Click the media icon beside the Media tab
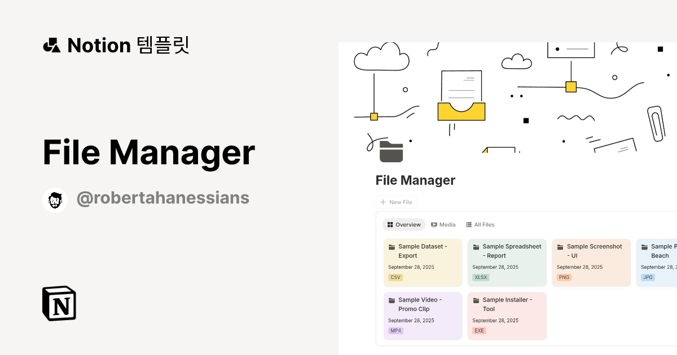This screenshot has width=677, height=355. (x=434, y=224)
